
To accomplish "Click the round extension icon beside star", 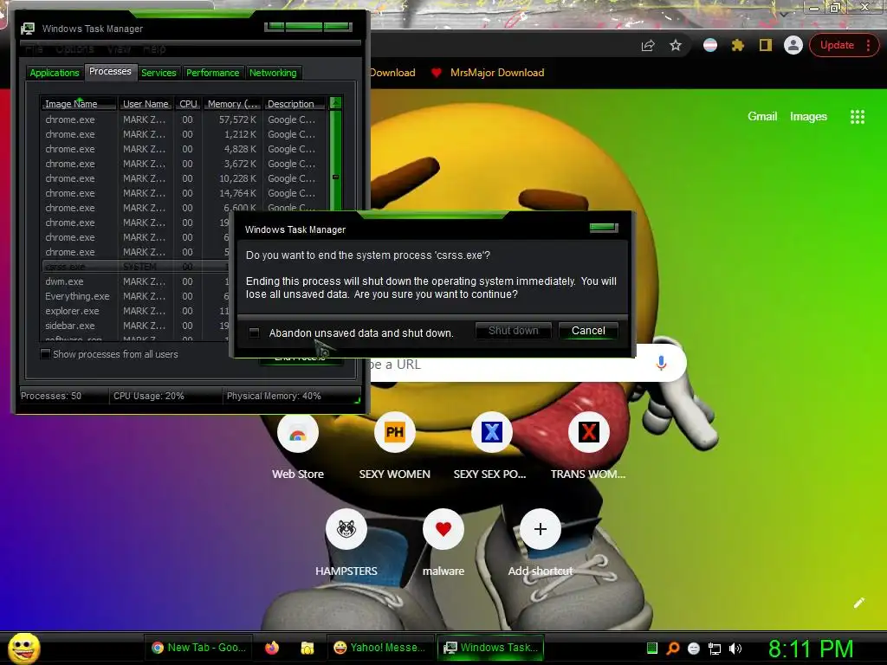I will [710, 45].
